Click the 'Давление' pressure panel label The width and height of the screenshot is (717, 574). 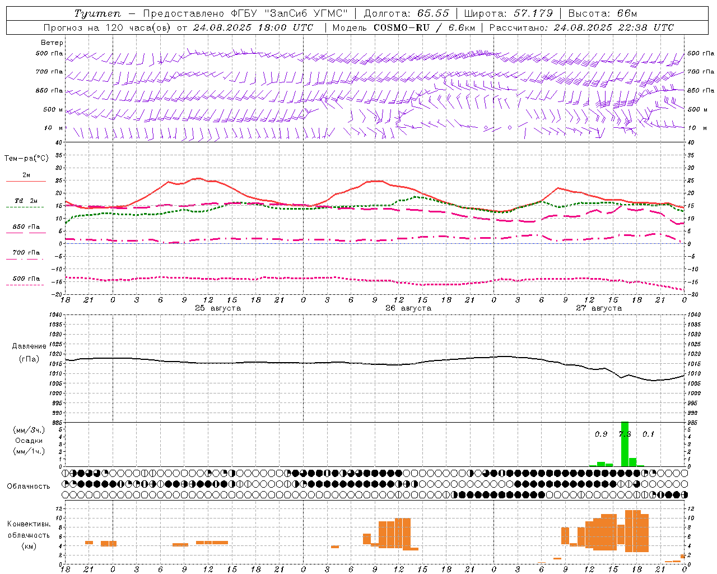click(x=29, y=346)
